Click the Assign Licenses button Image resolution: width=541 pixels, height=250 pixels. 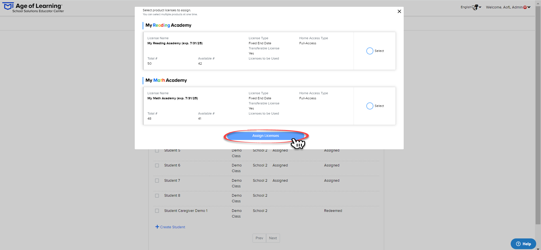click(x=266, y=136)
